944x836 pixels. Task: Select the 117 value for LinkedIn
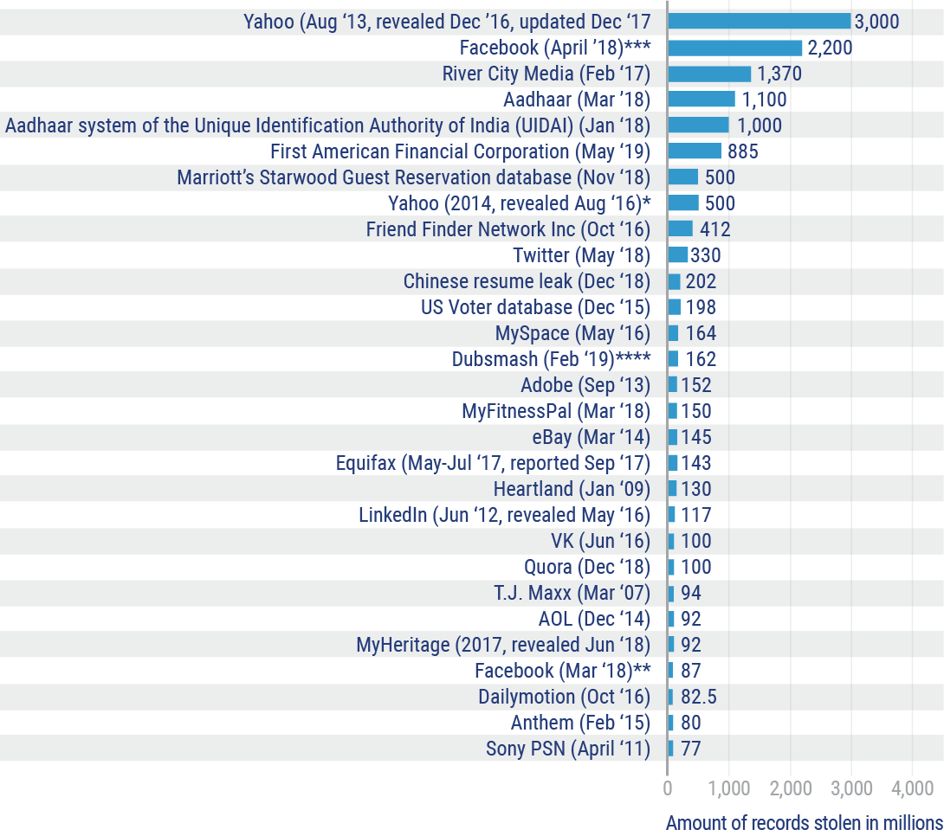point(696,515)
